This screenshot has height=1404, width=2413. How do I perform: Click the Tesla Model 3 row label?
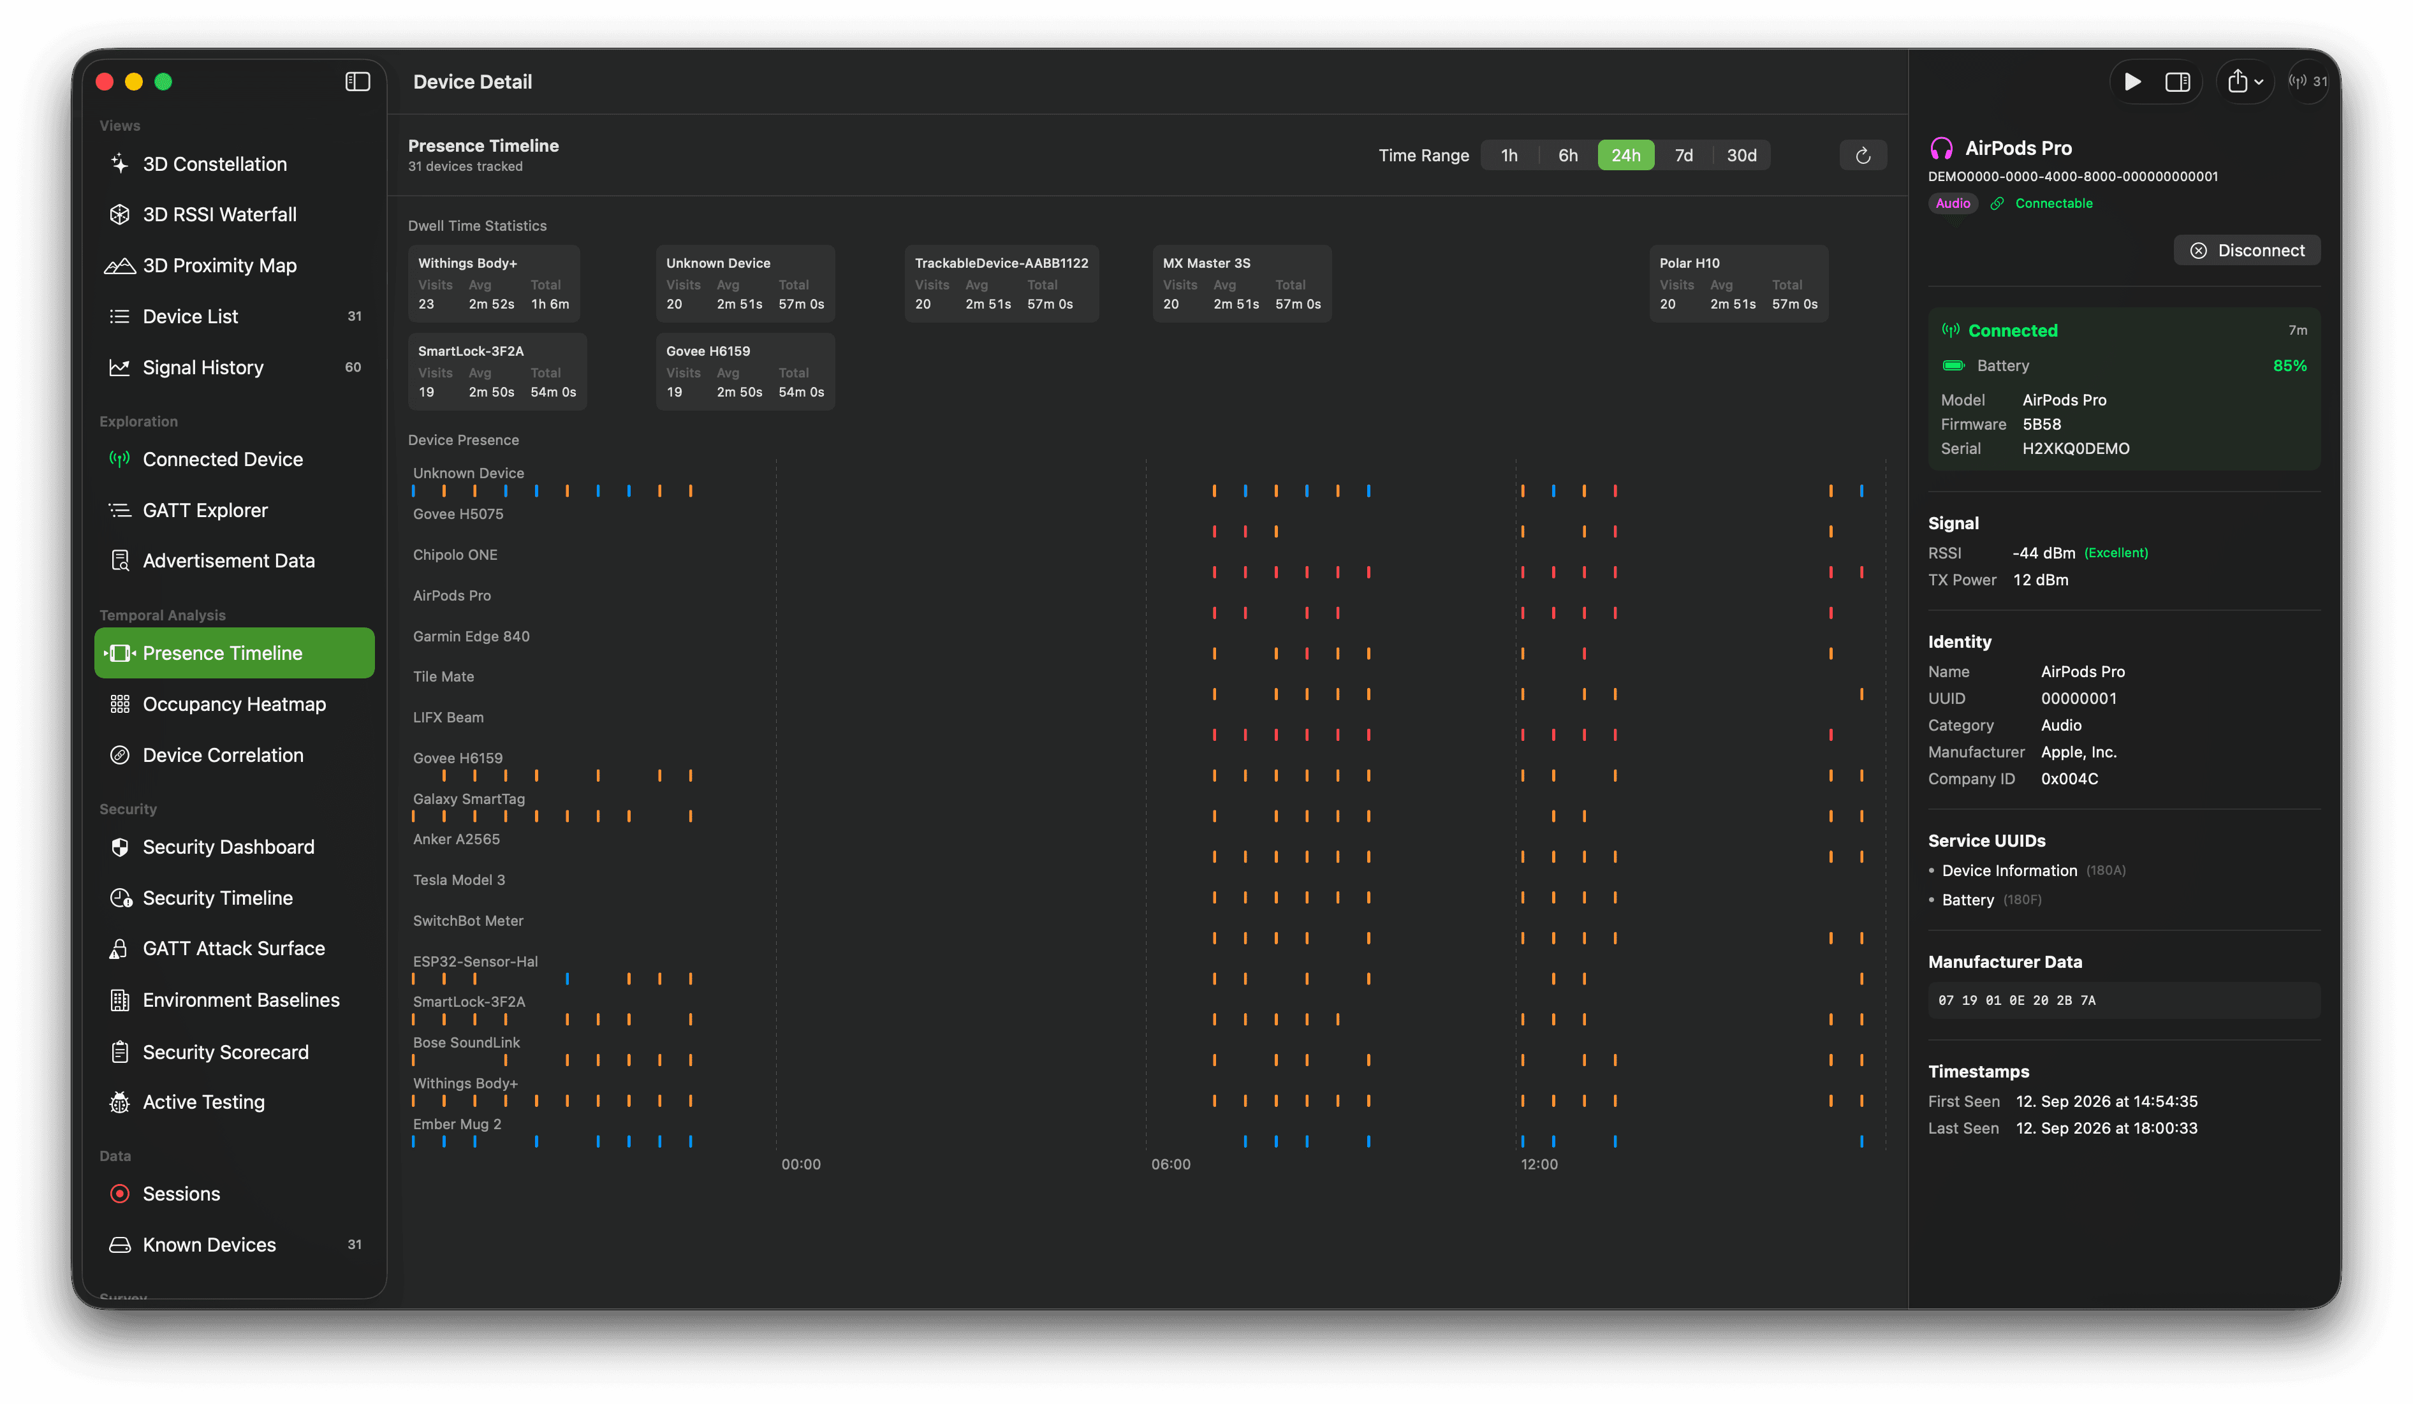[x=458, y=879]
